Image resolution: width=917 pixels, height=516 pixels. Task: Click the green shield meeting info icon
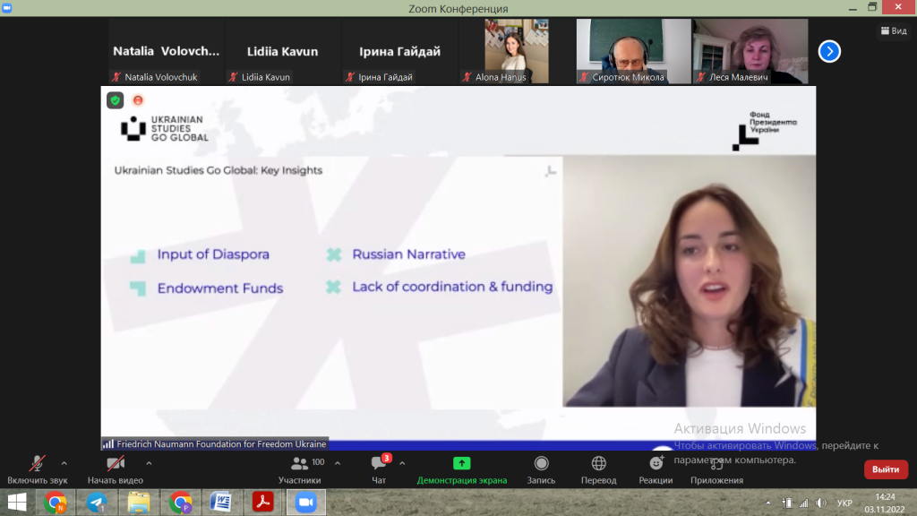point(116,100)
